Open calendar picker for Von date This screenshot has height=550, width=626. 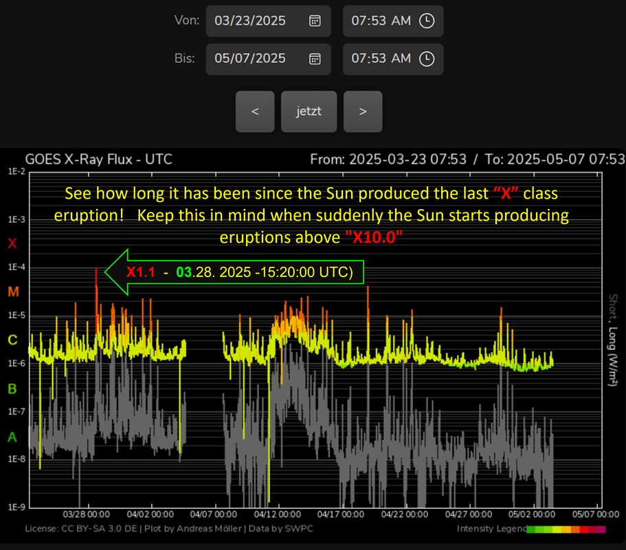point(315,21)
